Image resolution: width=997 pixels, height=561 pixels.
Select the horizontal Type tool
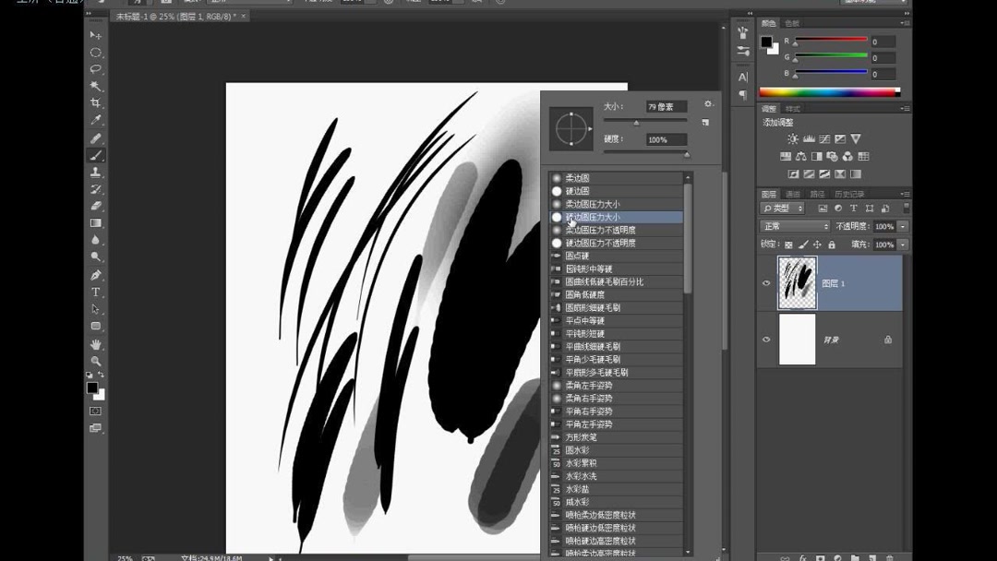96,292
